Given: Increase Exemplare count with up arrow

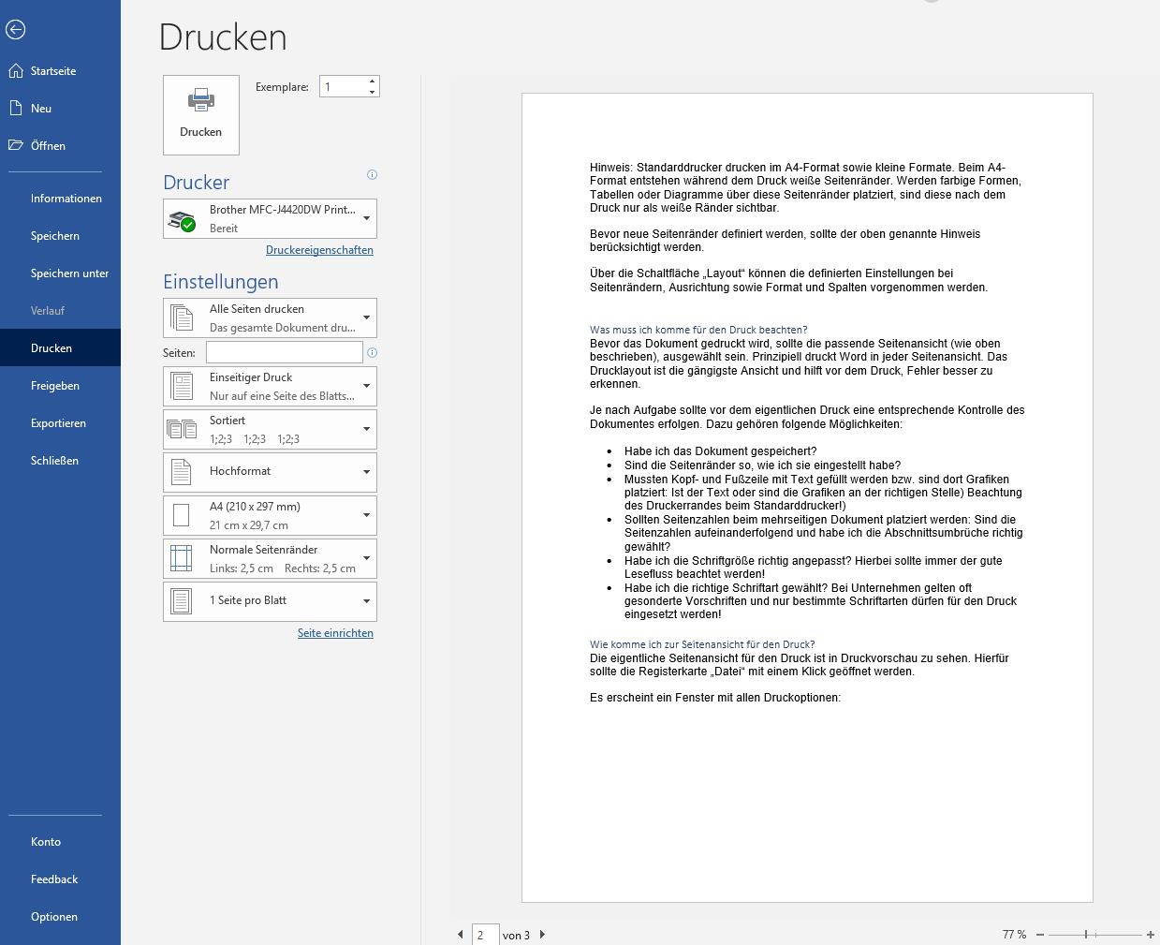Looking at the screenshot, I should [372, 81].
